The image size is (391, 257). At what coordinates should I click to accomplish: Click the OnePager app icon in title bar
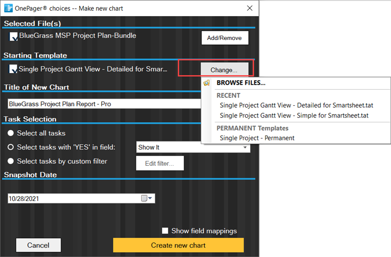point(8,8)
